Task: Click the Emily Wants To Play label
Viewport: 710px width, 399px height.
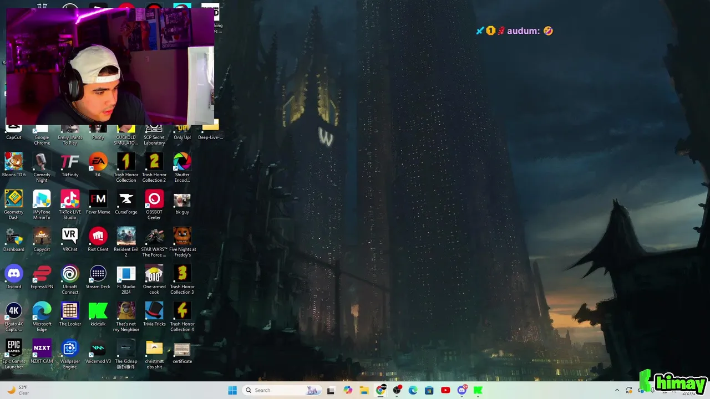Action: click(70, 140)
